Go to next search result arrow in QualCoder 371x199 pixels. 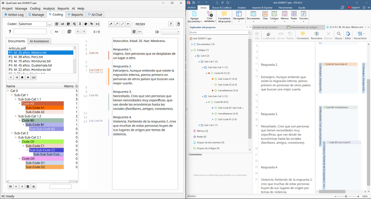pos(84,31)
